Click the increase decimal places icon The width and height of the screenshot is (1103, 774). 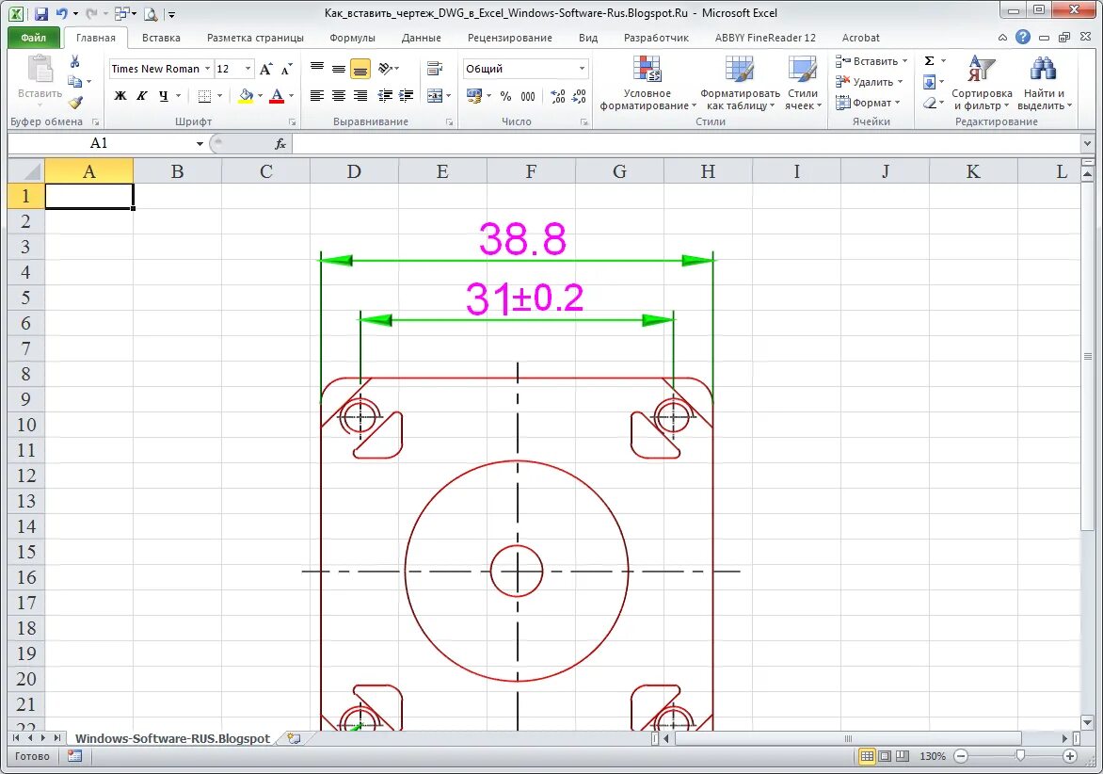(558, 96)
